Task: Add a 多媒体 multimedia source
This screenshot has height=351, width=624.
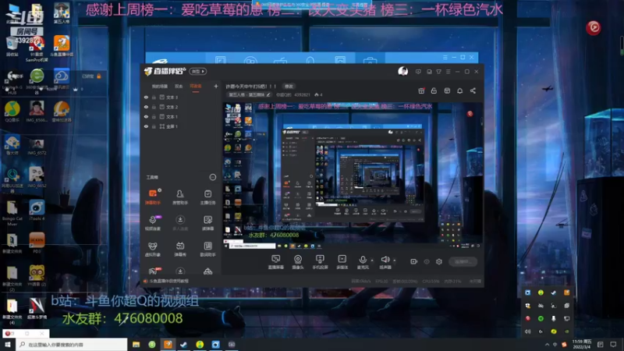Action: coord(342,262)
